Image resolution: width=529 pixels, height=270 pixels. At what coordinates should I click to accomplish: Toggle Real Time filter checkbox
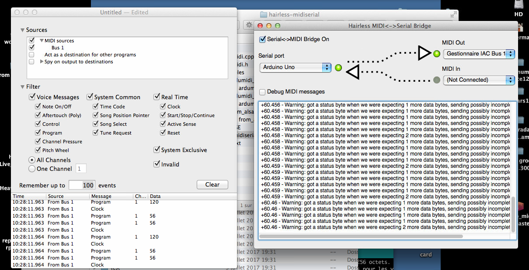pos(157,97)
